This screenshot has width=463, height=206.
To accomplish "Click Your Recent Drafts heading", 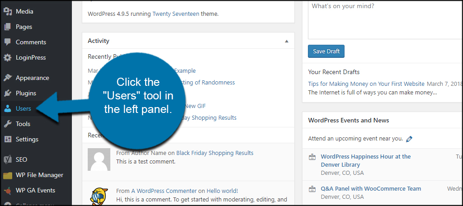I will (334, 72).
